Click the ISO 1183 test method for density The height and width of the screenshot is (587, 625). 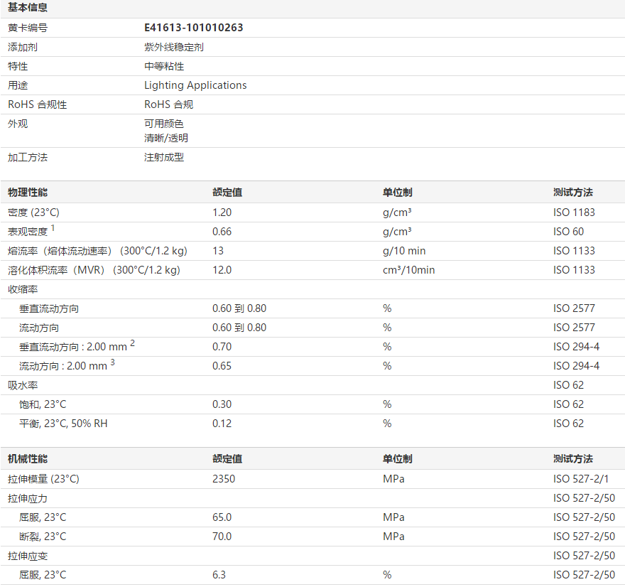pos(574,212)
